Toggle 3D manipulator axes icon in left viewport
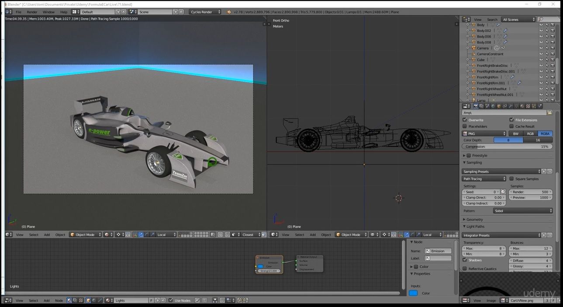Screen dimensions: 563x307 click(135, 235)
